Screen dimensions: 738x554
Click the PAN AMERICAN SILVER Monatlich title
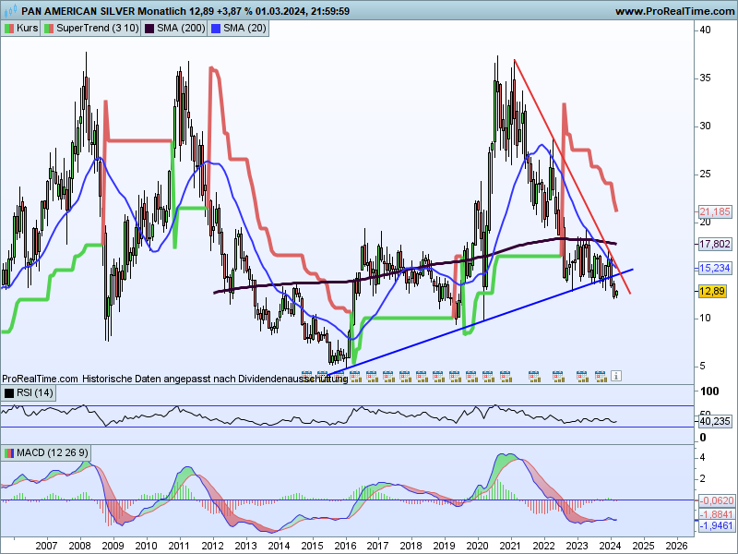(x=103, y=11)
